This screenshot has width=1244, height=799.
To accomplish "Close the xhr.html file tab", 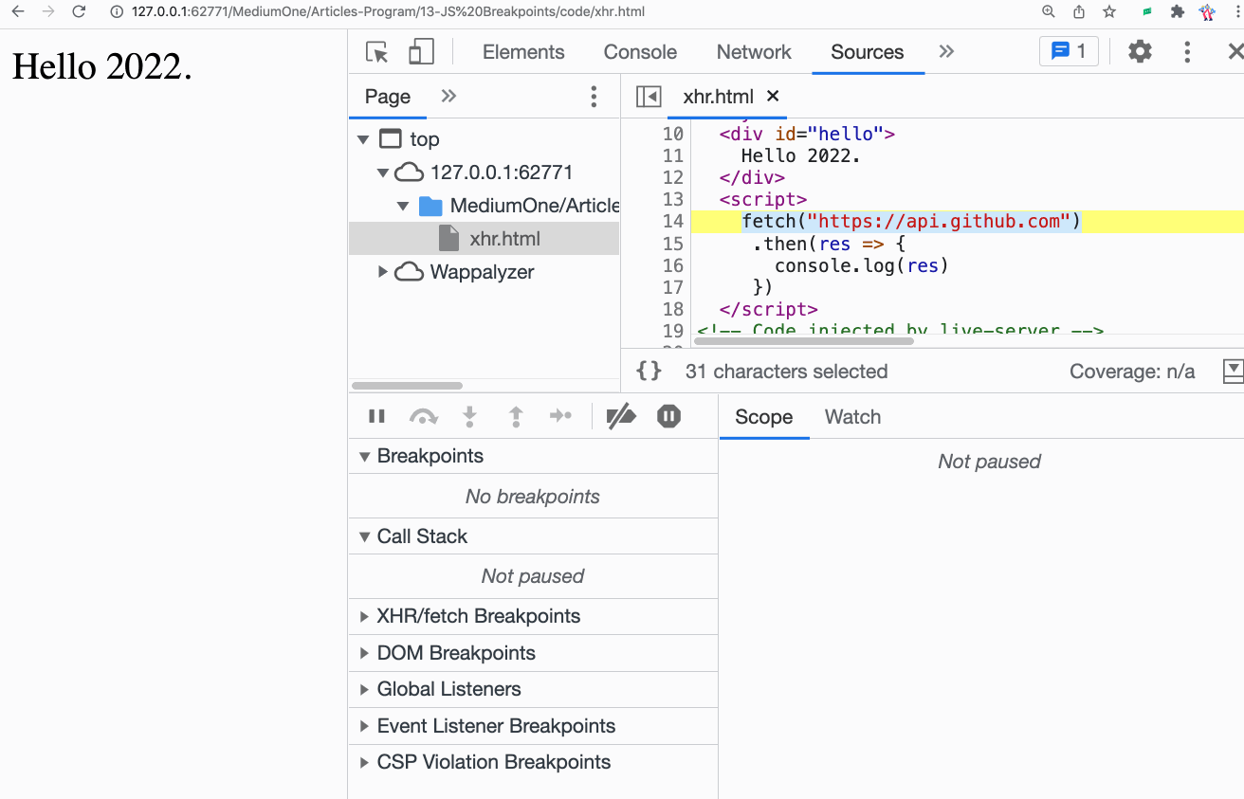I will coord(773,96).
